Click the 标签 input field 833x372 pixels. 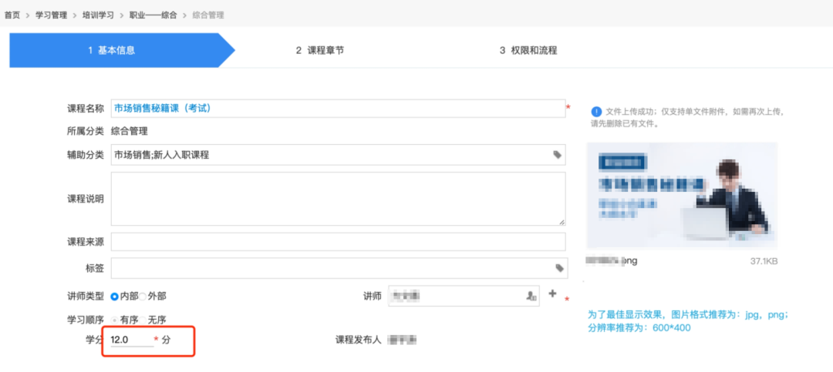click(x=339, y=268)
